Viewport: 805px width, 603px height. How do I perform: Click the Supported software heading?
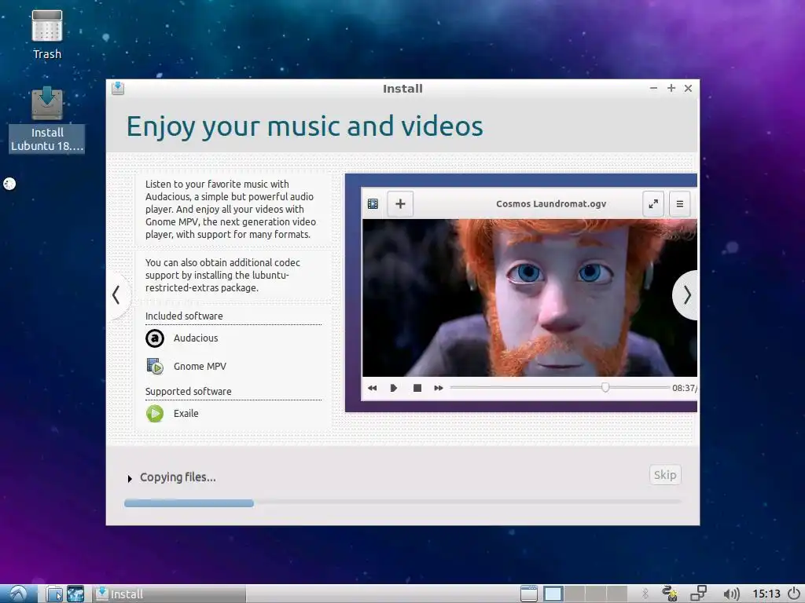click(189, 391)
